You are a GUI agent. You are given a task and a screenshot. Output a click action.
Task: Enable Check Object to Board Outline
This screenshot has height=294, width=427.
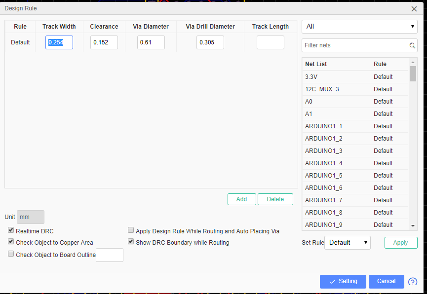11,254
